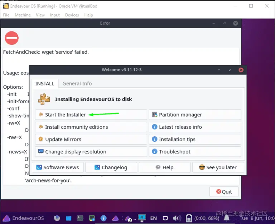Click Help button in Welcome window
The image size is (275, 224).
165,167
